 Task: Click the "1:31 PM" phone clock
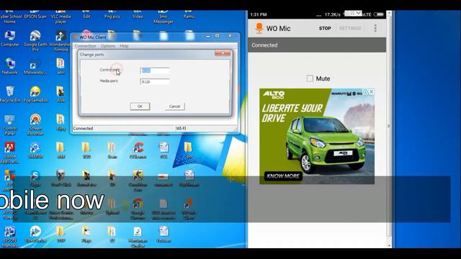point(259,14)
